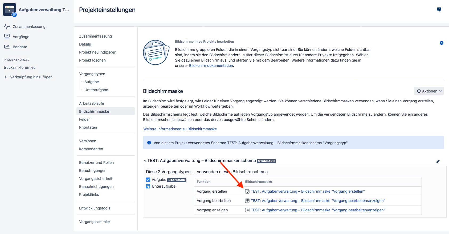Click Weitere Informationen zu Bildschirmmaske link
449x234 pixels.
pos(180,129)
